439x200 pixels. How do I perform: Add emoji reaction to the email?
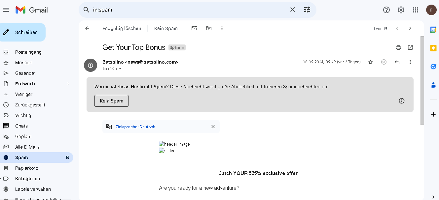point(384,62)
